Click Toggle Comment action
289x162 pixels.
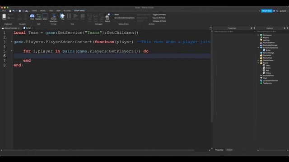pos(159,14)
